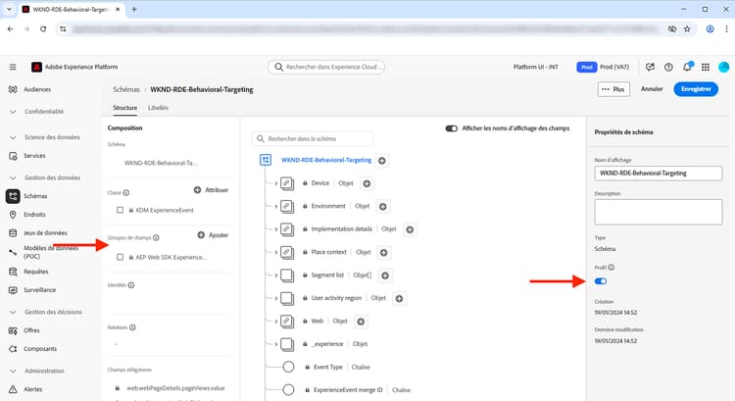Collapse the Gestion des données sidebar section

13,177
